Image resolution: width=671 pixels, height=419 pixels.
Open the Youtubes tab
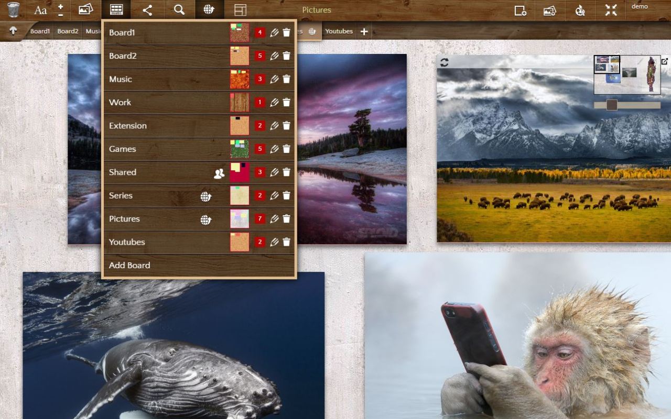point(338,31)
